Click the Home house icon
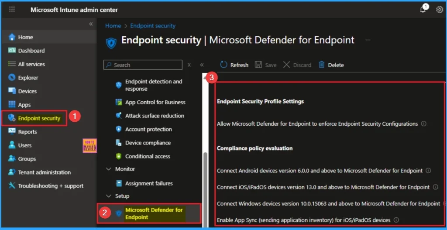The height and width of the screenshot is (230, 447). (x=12, y=37)
